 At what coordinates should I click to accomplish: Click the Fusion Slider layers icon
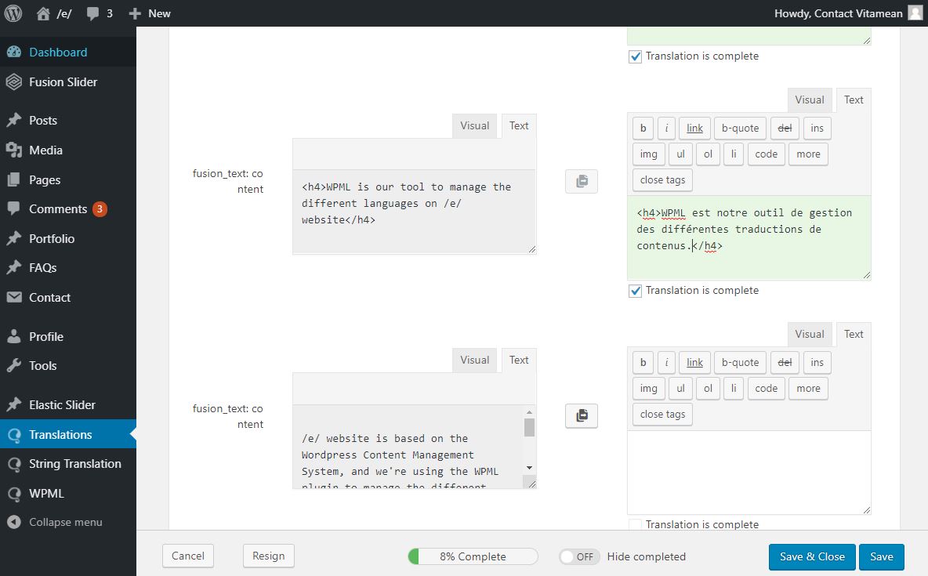tap(13, 82)
